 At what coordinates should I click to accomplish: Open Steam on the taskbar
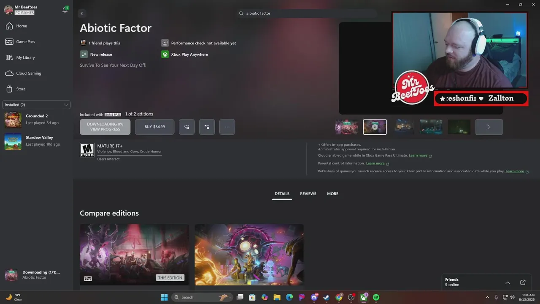(327, 297)
